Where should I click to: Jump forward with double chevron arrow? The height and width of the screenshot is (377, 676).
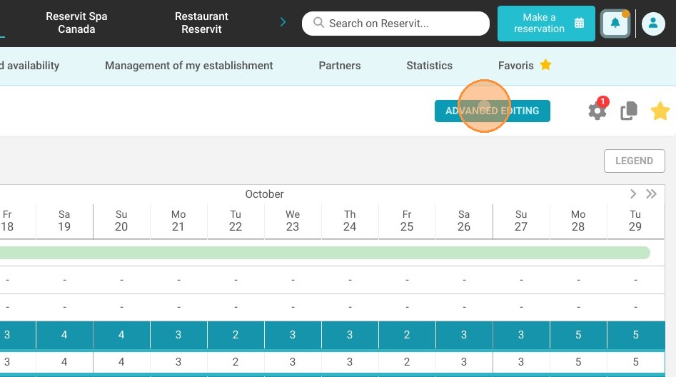point(651,193)
